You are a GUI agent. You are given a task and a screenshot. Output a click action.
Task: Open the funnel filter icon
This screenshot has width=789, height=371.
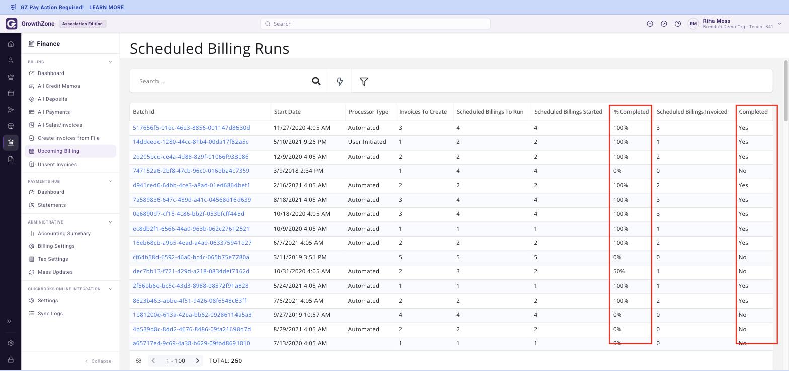click(x=364, y=81)
